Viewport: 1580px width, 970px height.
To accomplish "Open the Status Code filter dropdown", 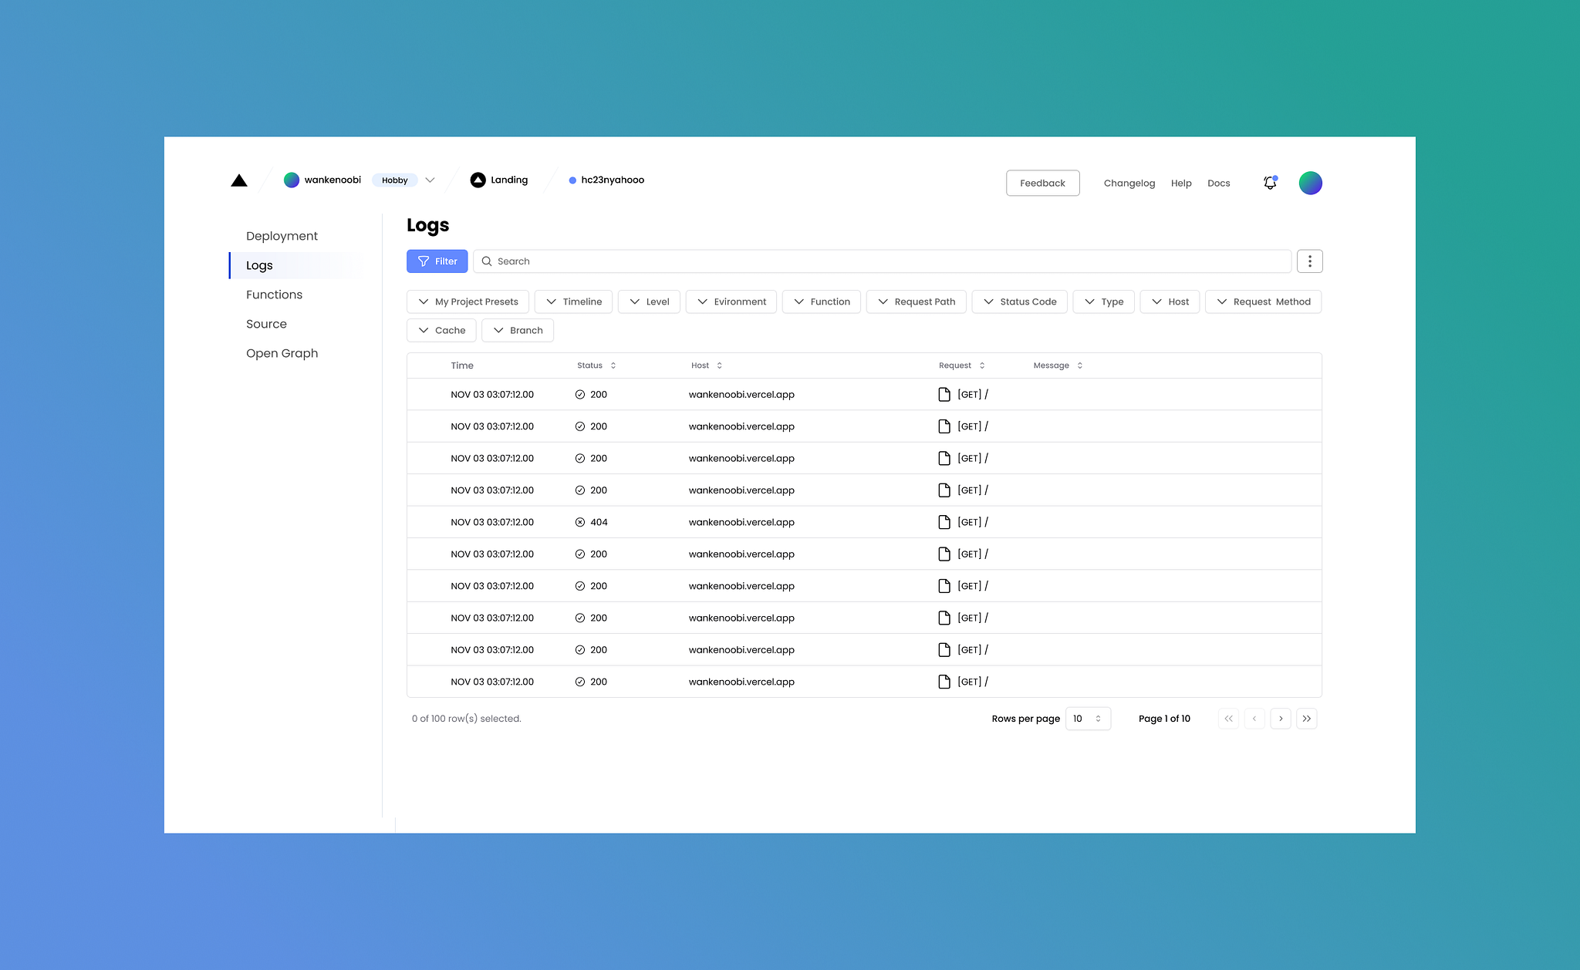I will (1020, 301).
